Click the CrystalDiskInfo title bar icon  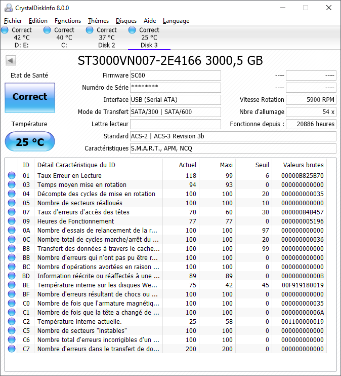[9, 8]
